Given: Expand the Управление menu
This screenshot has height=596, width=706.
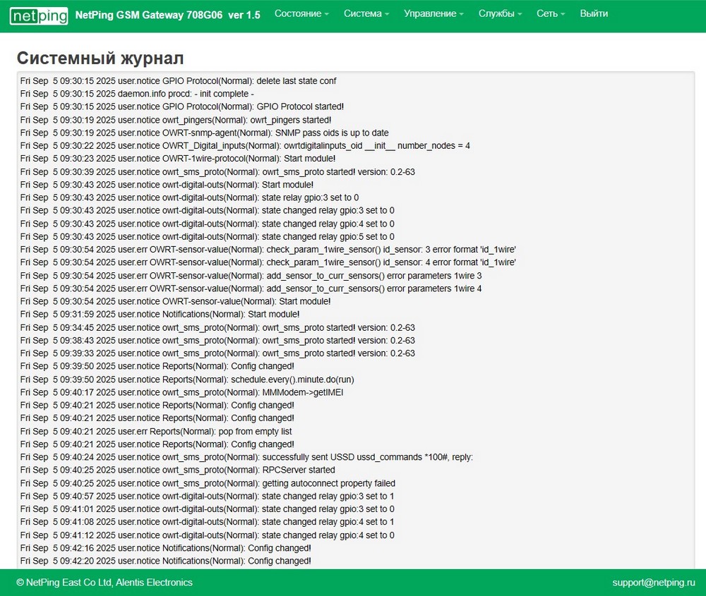Looking at the screenshot, I should click(x=433, y=13).
